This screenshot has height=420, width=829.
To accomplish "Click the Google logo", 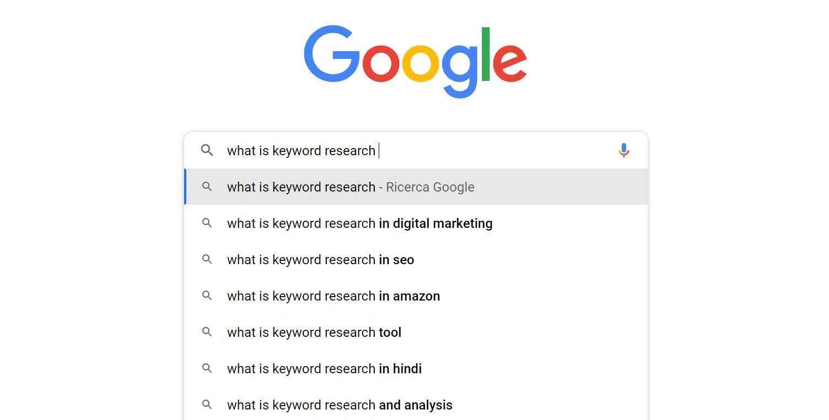I will [415, 61].
